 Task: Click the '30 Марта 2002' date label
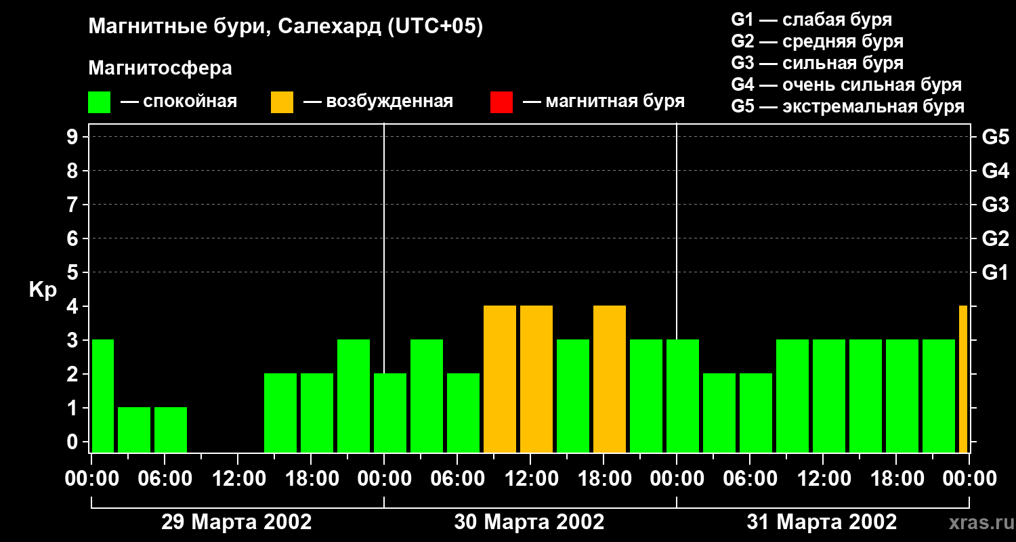point(529,522)
